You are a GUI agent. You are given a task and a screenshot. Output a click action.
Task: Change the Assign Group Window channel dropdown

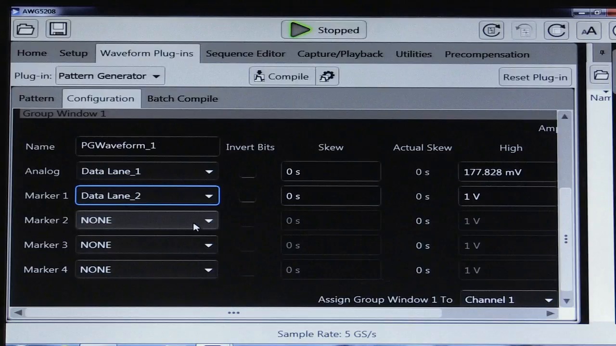[508, 299]
